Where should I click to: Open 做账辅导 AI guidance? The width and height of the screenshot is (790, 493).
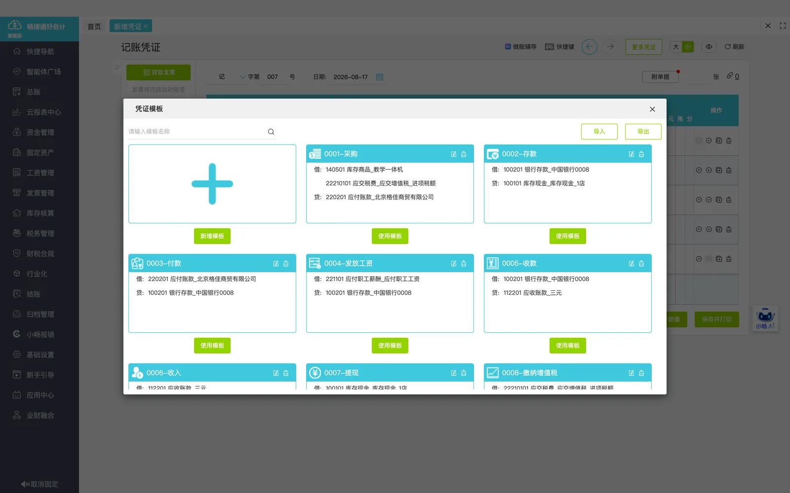click(x=520, y=47)
